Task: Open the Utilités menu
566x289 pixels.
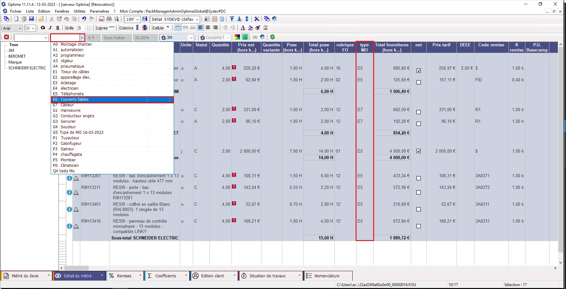Action: pyautogui.click(x=80, y=11)
